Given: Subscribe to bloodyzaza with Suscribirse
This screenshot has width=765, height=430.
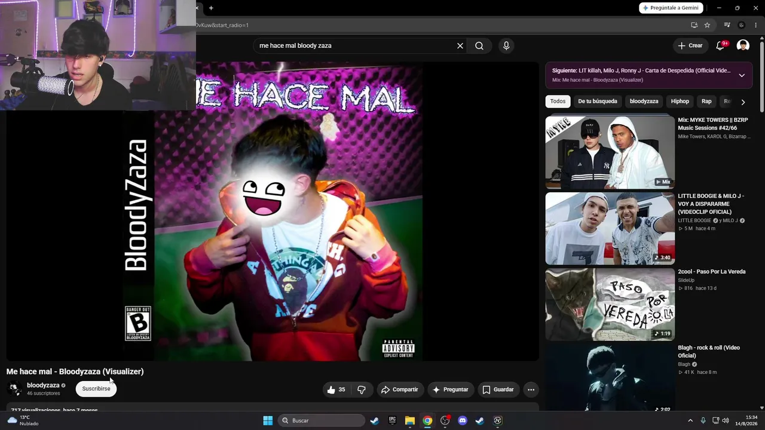Looking at the screenshot, I should pos(96,389).
